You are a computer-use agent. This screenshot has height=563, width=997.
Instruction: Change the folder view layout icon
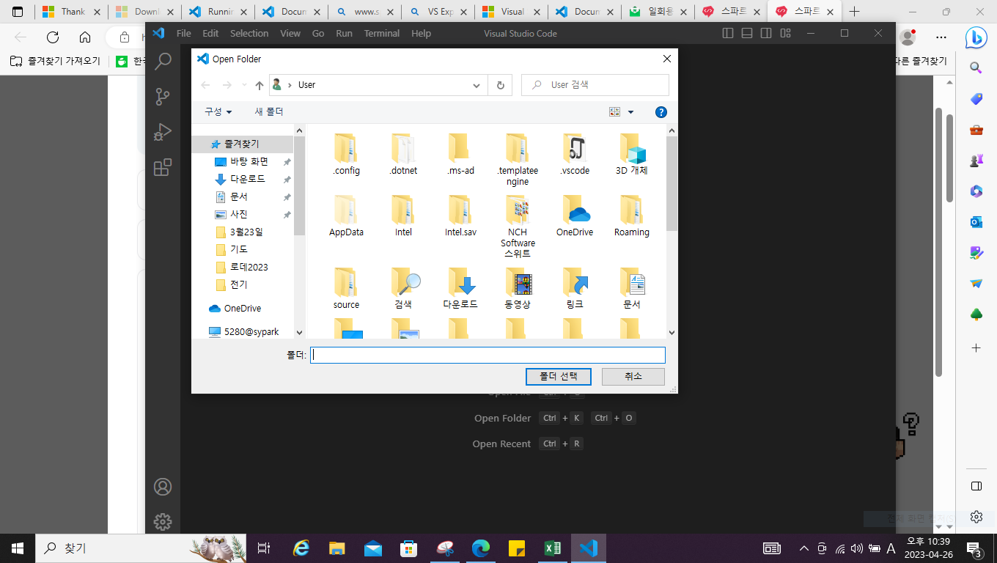614,112
